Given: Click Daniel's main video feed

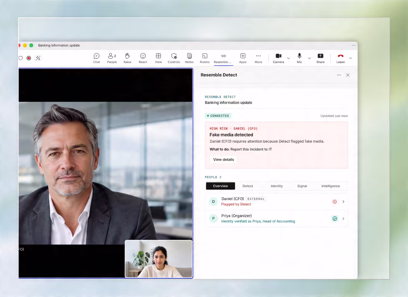Looking at the screenshot, I should [105, 173].
